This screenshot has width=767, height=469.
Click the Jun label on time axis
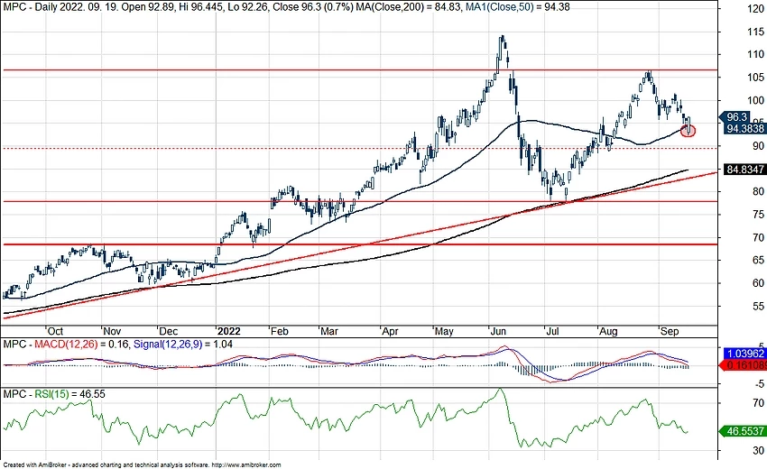(x=498, y=331)
